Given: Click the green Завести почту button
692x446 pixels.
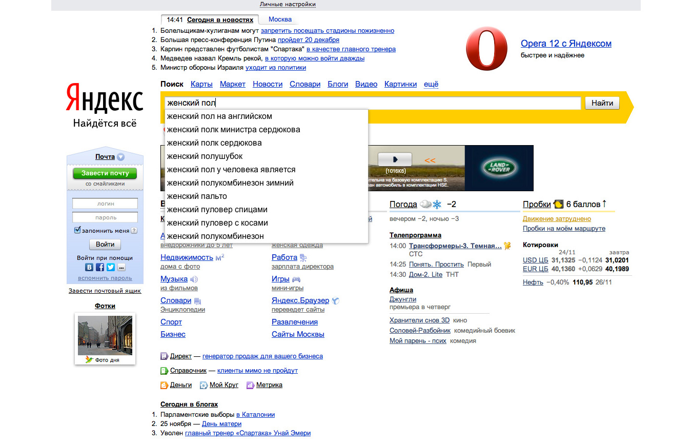Looking at the screenshot, I should click(105, 173).
